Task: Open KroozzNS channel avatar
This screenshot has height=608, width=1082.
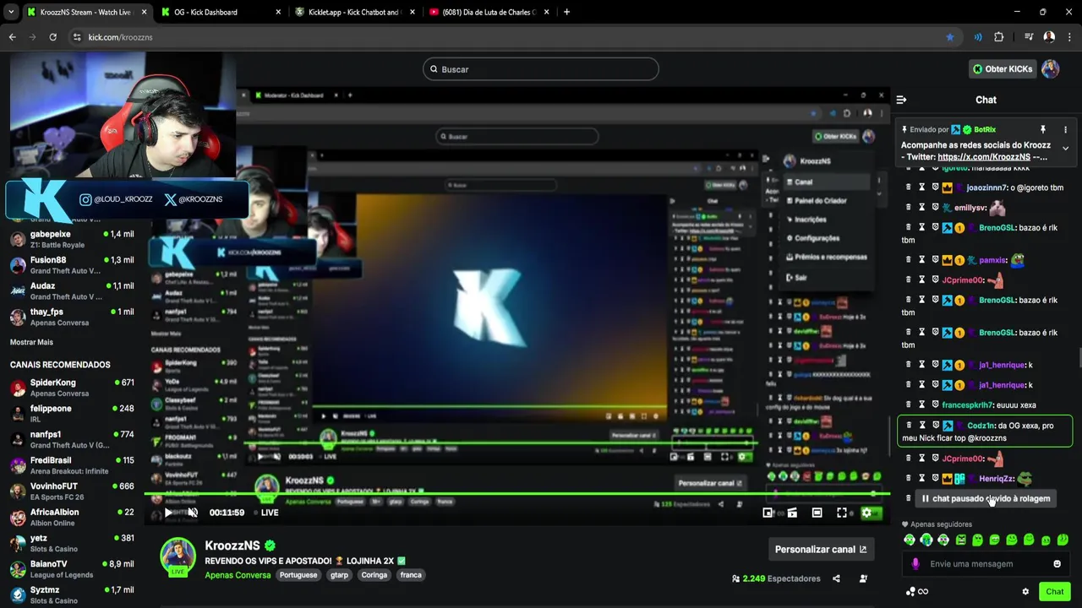Action: 178,556
